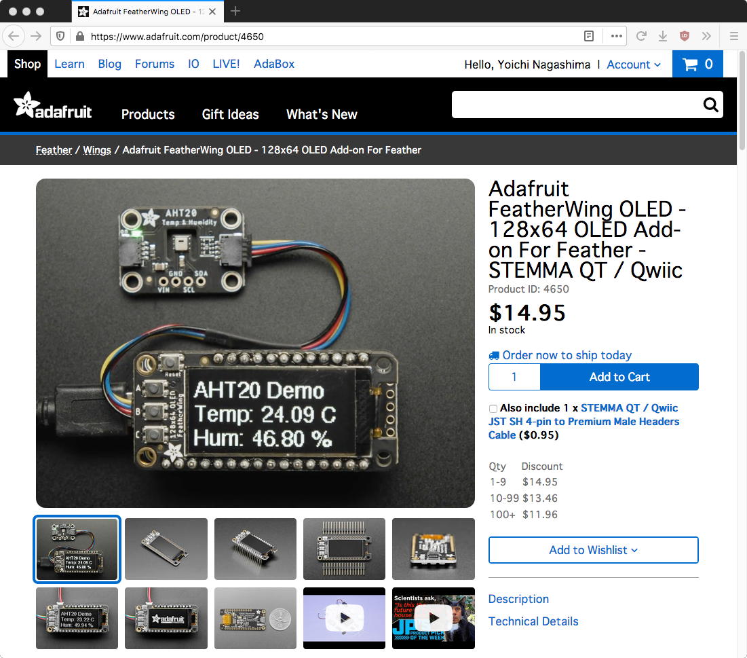Open a new tab with the plus icon
Viewport: 747px width, 658px height.
pos(235,11)
